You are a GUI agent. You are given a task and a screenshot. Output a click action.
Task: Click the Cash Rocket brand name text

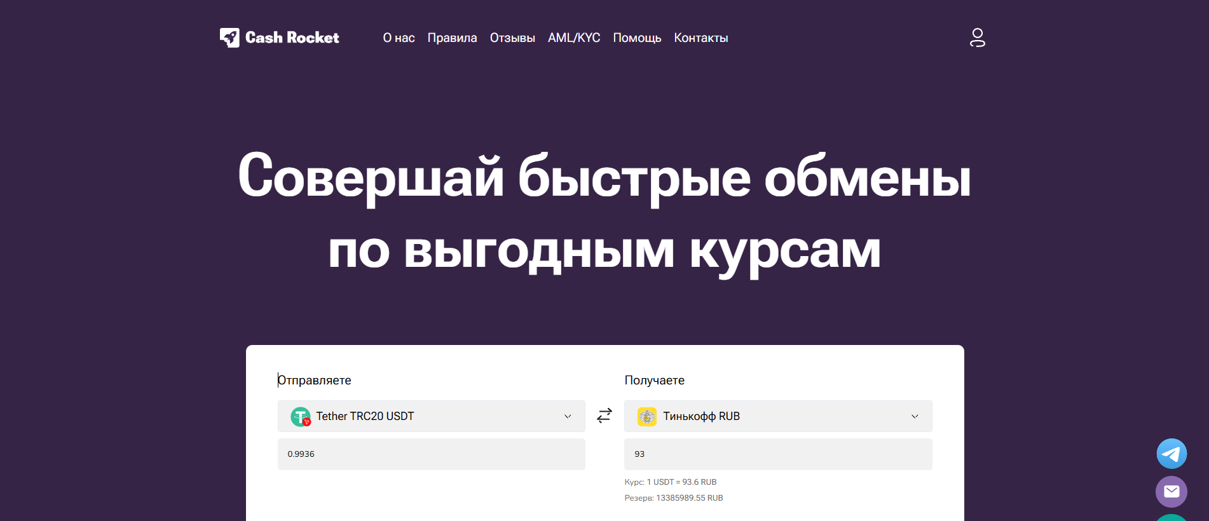tap(292, 38)
